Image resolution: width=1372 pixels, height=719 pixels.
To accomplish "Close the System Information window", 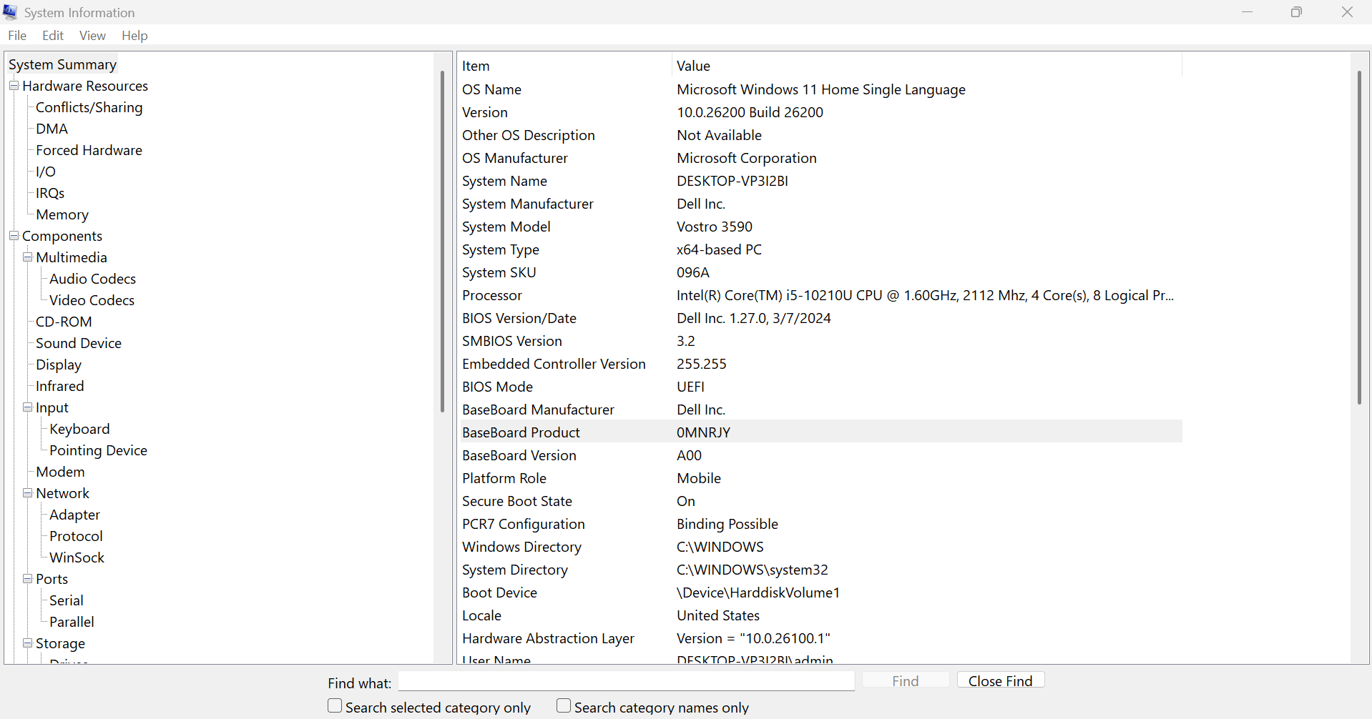I will click(1347, 12).
